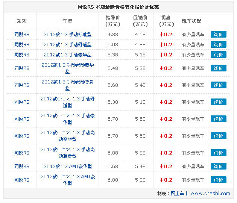Click 询价 for 2012款Cross 1.3 AMT豪华型
Screen dimensions: 237x203
(219, 180)
